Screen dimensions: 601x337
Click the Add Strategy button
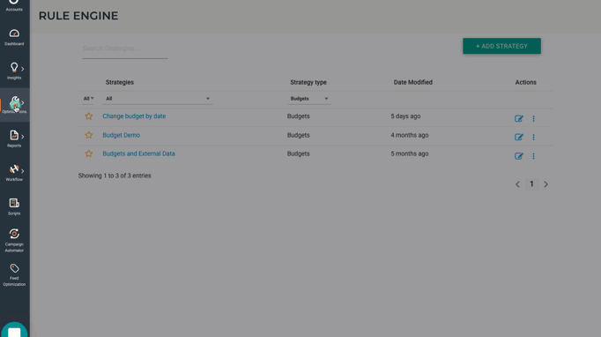click(501, 46)
